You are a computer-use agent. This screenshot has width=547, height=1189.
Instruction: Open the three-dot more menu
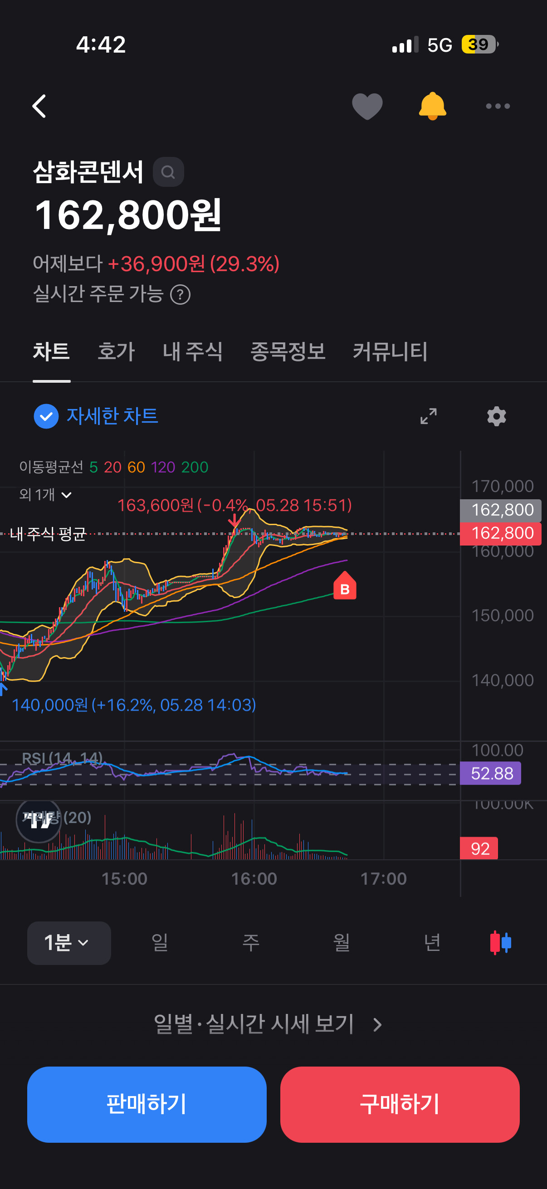click(x=498, y=106)
